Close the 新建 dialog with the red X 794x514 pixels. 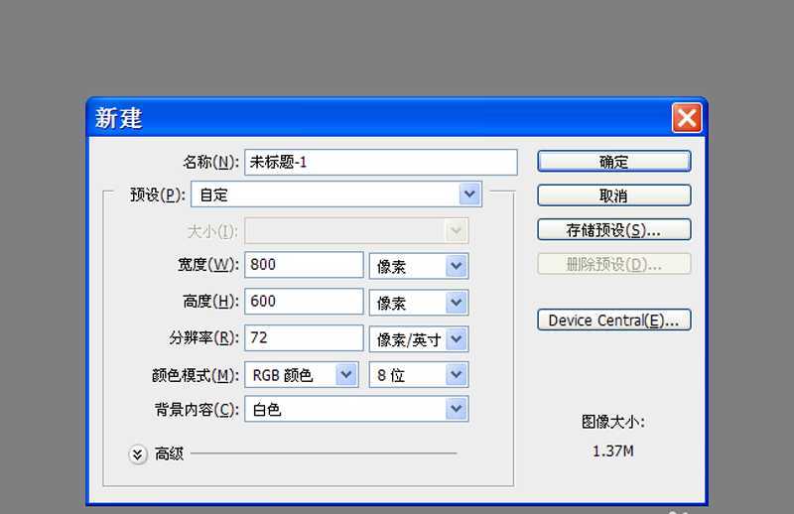[x=686, y=118]
